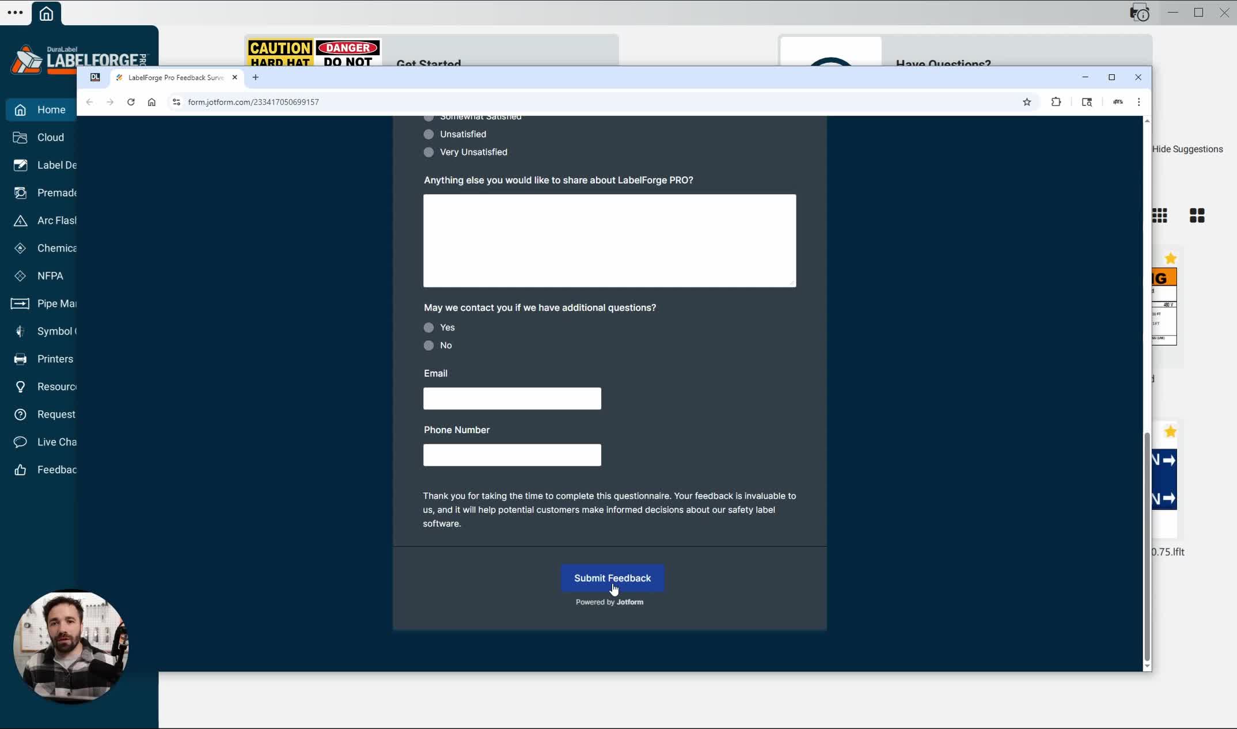This screenshot has width=1237, height=729.
Task: Click the LabelForge home tab icon
Action: [46, 13]
